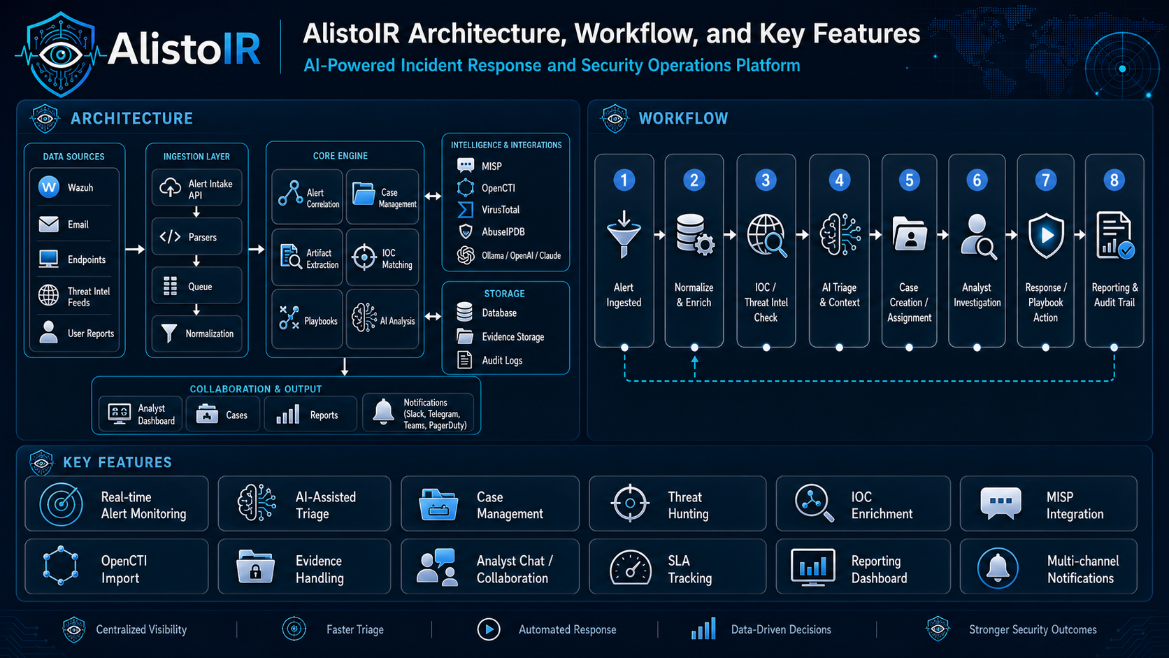
Task: Select the IOC Matching crosshair icon
Action: 364,257
